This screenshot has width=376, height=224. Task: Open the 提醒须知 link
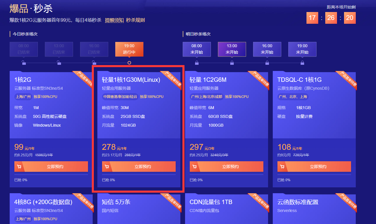pyautogui.click(x=114, y=20)
